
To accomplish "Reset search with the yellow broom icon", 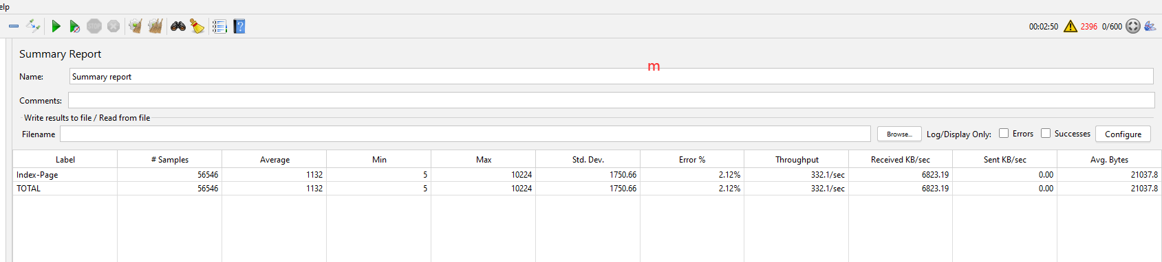I will coord(197,26).
